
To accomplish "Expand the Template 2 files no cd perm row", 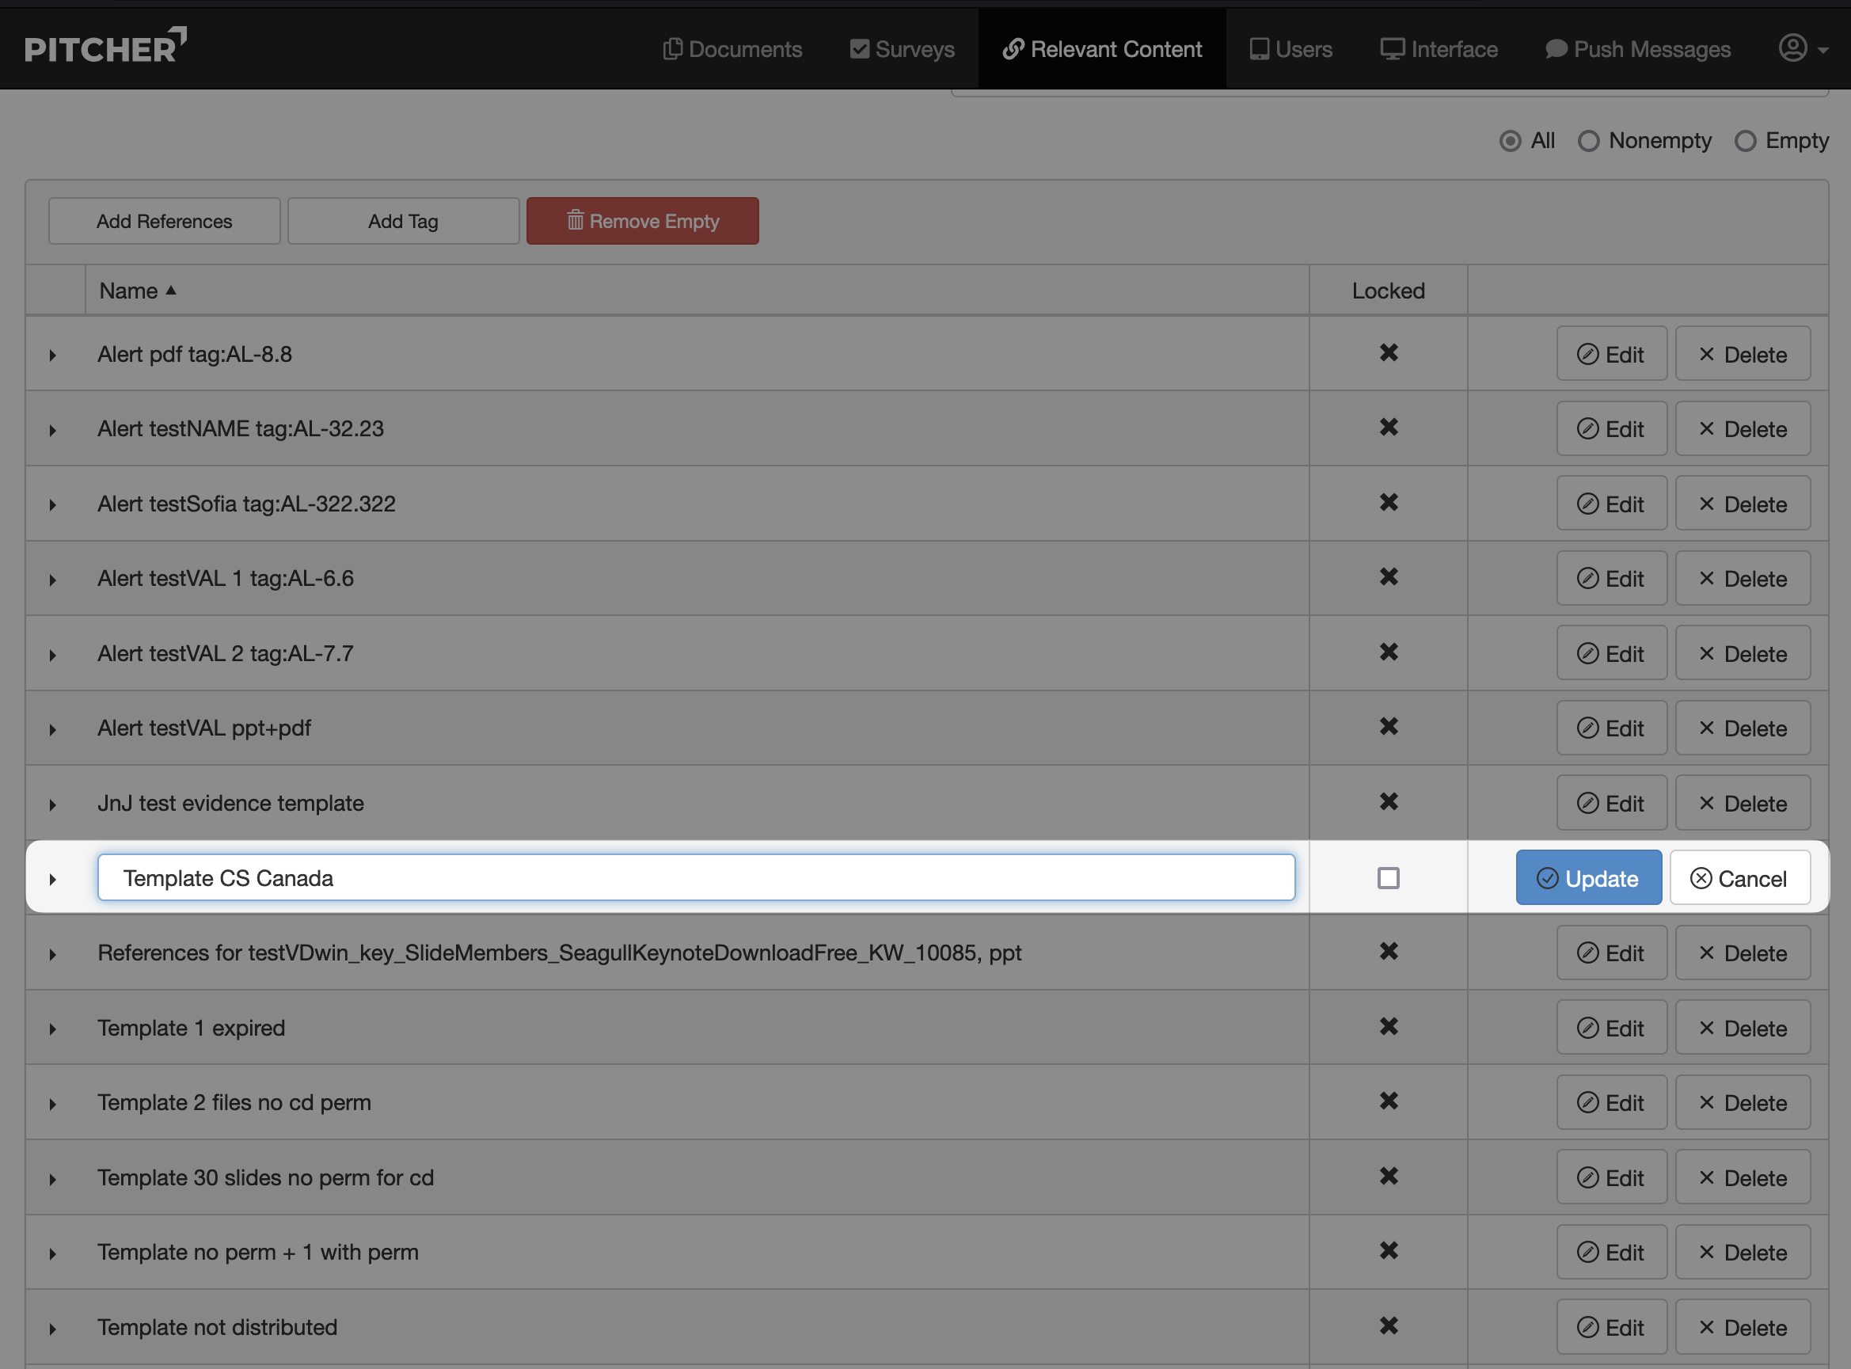I will click(x=53, y=1104).
